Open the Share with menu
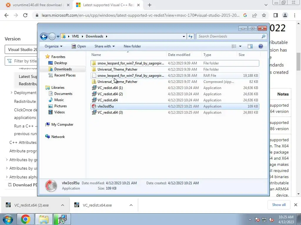 (x=104, y=46)
